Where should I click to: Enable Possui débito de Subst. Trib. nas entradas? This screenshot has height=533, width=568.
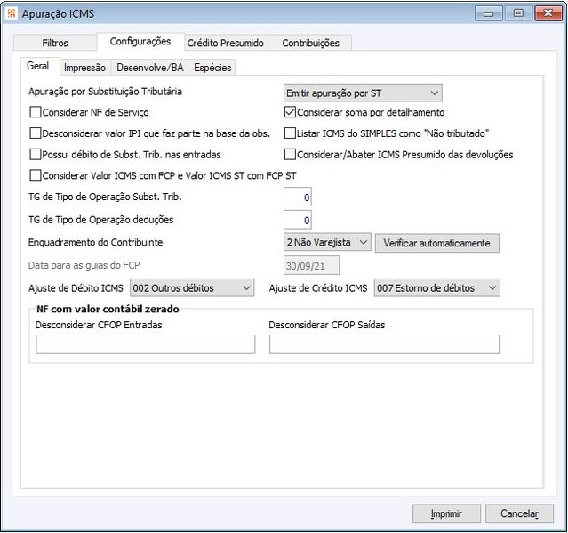click(36, 155)
